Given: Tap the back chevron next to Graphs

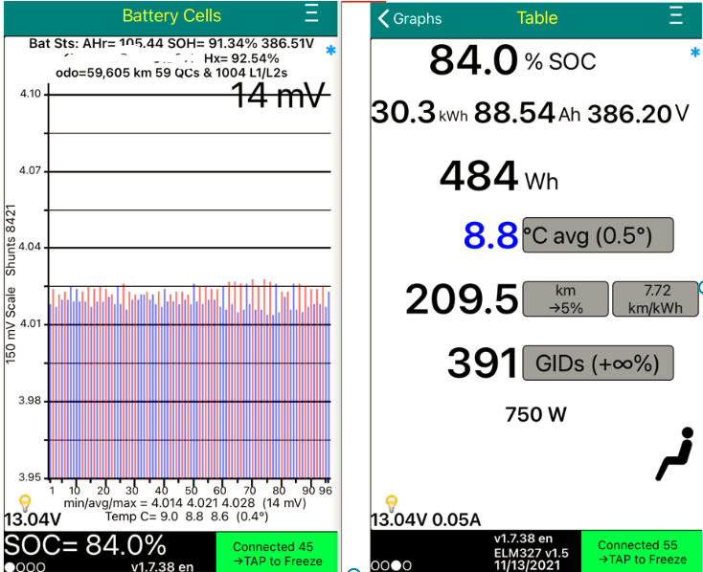Looking at the screenshot, I should (385, 18).
